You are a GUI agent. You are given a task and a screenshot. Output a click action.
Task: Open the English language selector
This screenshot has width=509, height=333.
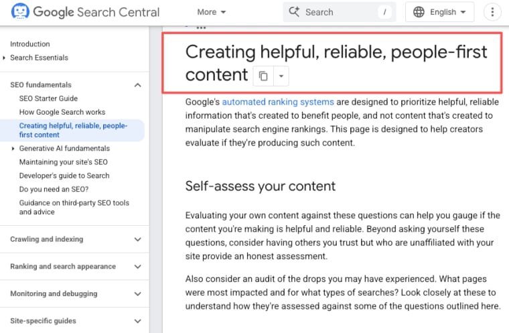[439, 12]
